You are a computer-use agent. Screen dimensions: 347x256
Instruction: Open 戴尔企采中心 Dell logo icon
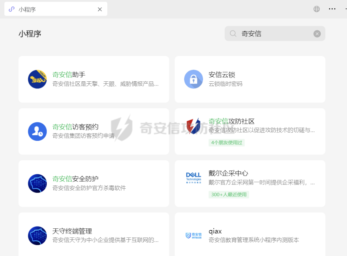point(193,178)
